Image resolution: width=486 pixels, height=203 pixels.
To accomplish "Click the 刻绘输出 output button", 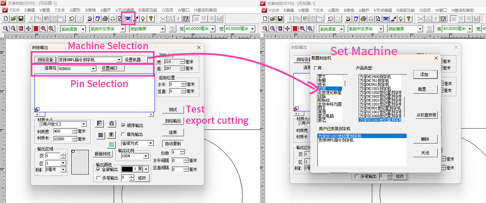I will tap(173, 121).
